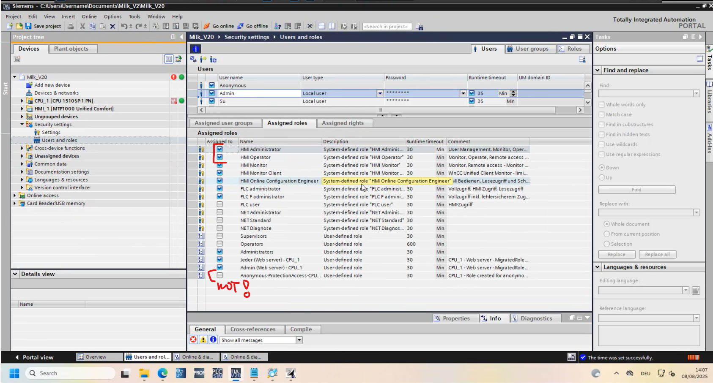Screen dimensions: 713x383
Task: Click the delete X icon in toolbar
Action: (x=112, y=26)
